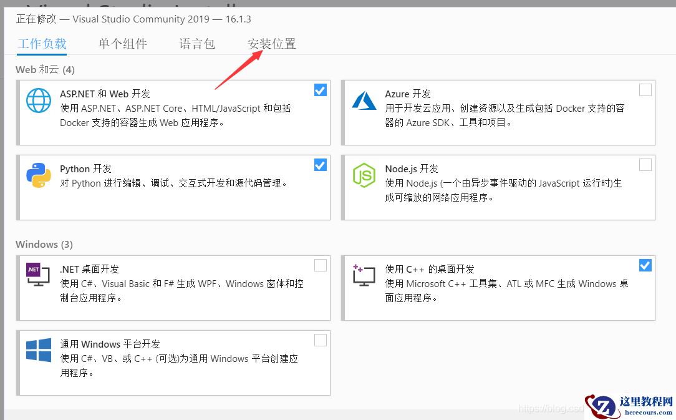Check the .NET 桌面开发 workload
This screenshot has height=420, width=676.
pos(320,265)
